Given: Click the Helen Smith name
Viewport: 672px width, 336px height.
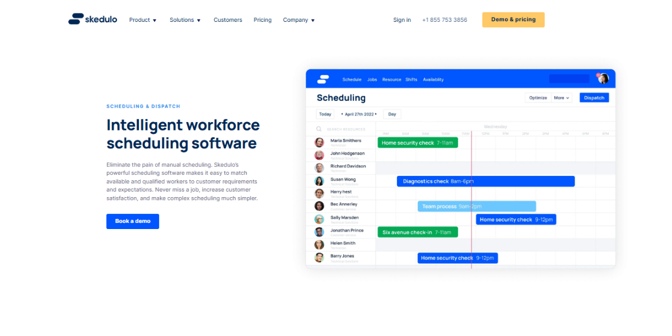Looking at the screenshot, I should pyautogui.click(x=343, y=243).
